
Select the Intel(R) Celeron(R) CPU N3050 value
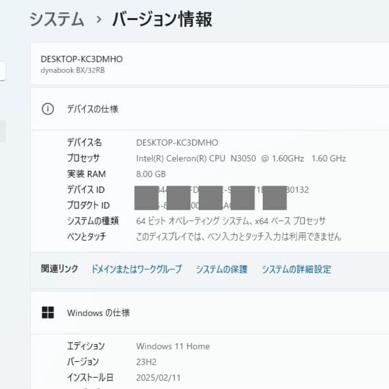coord(241,158)
